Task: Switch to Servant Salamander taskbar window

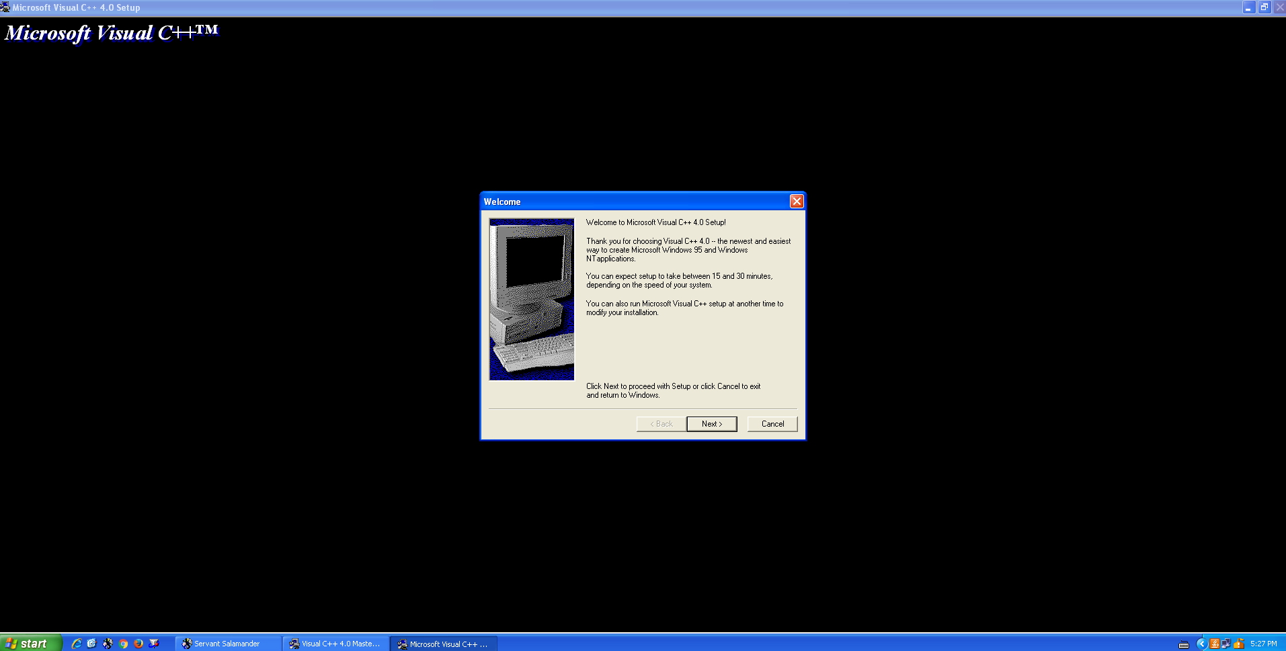Action: pyautogui.click(x=229, y=644)
